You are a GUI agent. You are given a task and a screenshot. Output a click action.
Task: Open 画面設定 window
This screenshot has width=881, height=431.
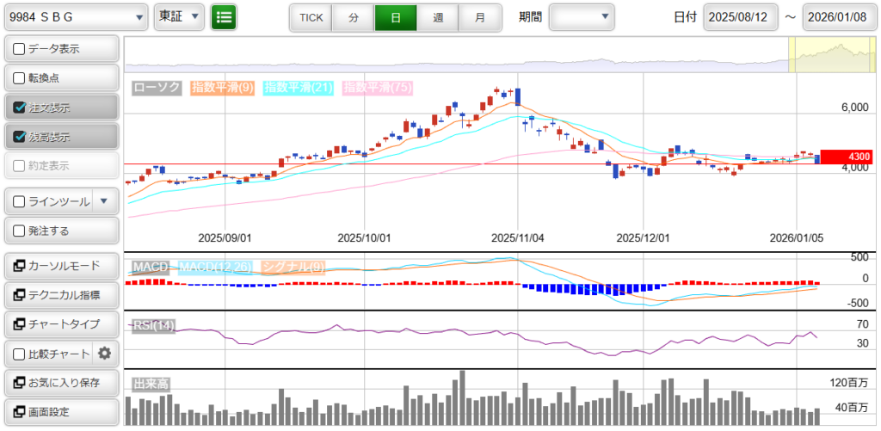coord(60,411)
